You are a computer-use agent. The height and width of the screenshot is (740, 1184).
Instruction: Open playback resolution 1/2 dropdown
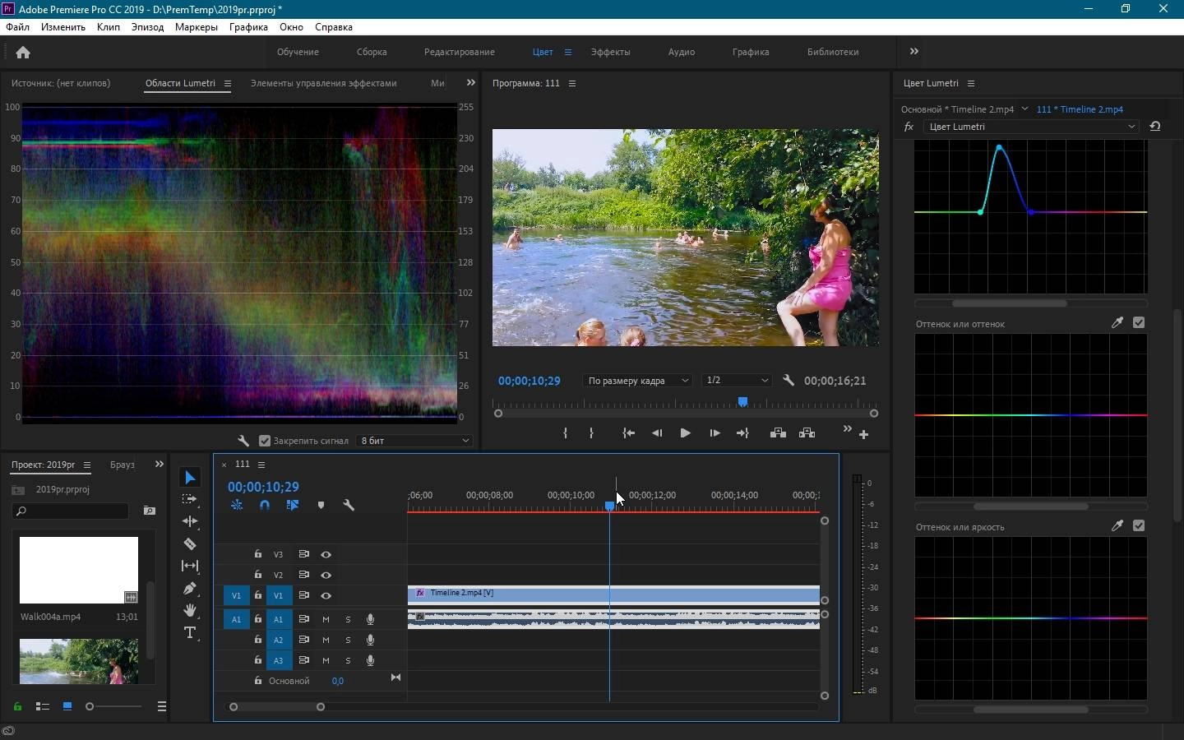738,381
